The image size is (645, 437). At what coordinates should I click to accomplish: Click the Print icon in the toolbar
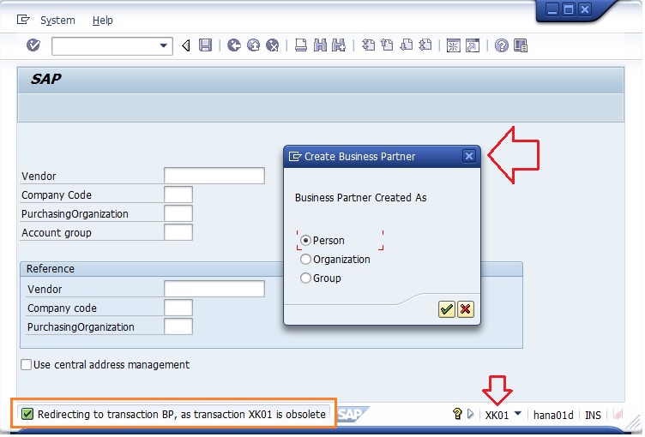[301, 45]
